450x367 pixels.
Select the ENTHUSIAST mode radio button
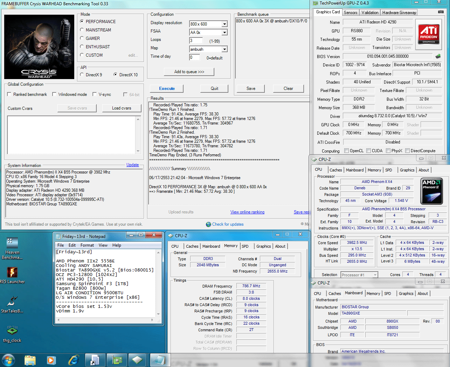[x=82, y=47]
